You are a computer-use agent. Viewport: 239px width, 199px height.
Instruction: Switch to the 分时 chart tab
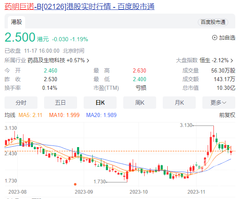tap(21, 103)
